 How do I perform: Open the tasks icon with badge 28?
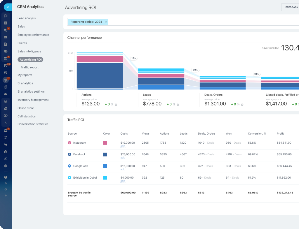point(6,66)
